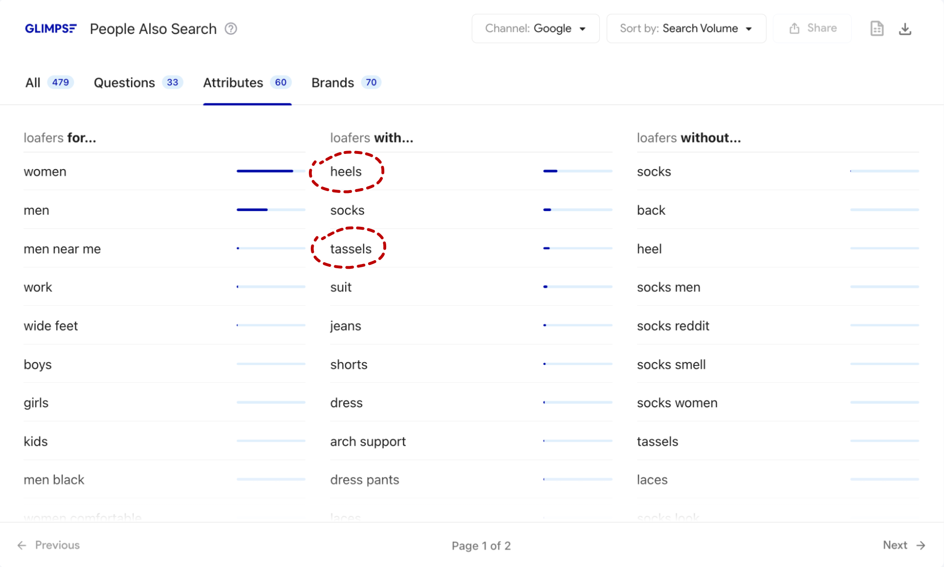Viewport: 944px width, 567px height.
Task: Click 'shorts' keyword
Action: tap(349, 364)
